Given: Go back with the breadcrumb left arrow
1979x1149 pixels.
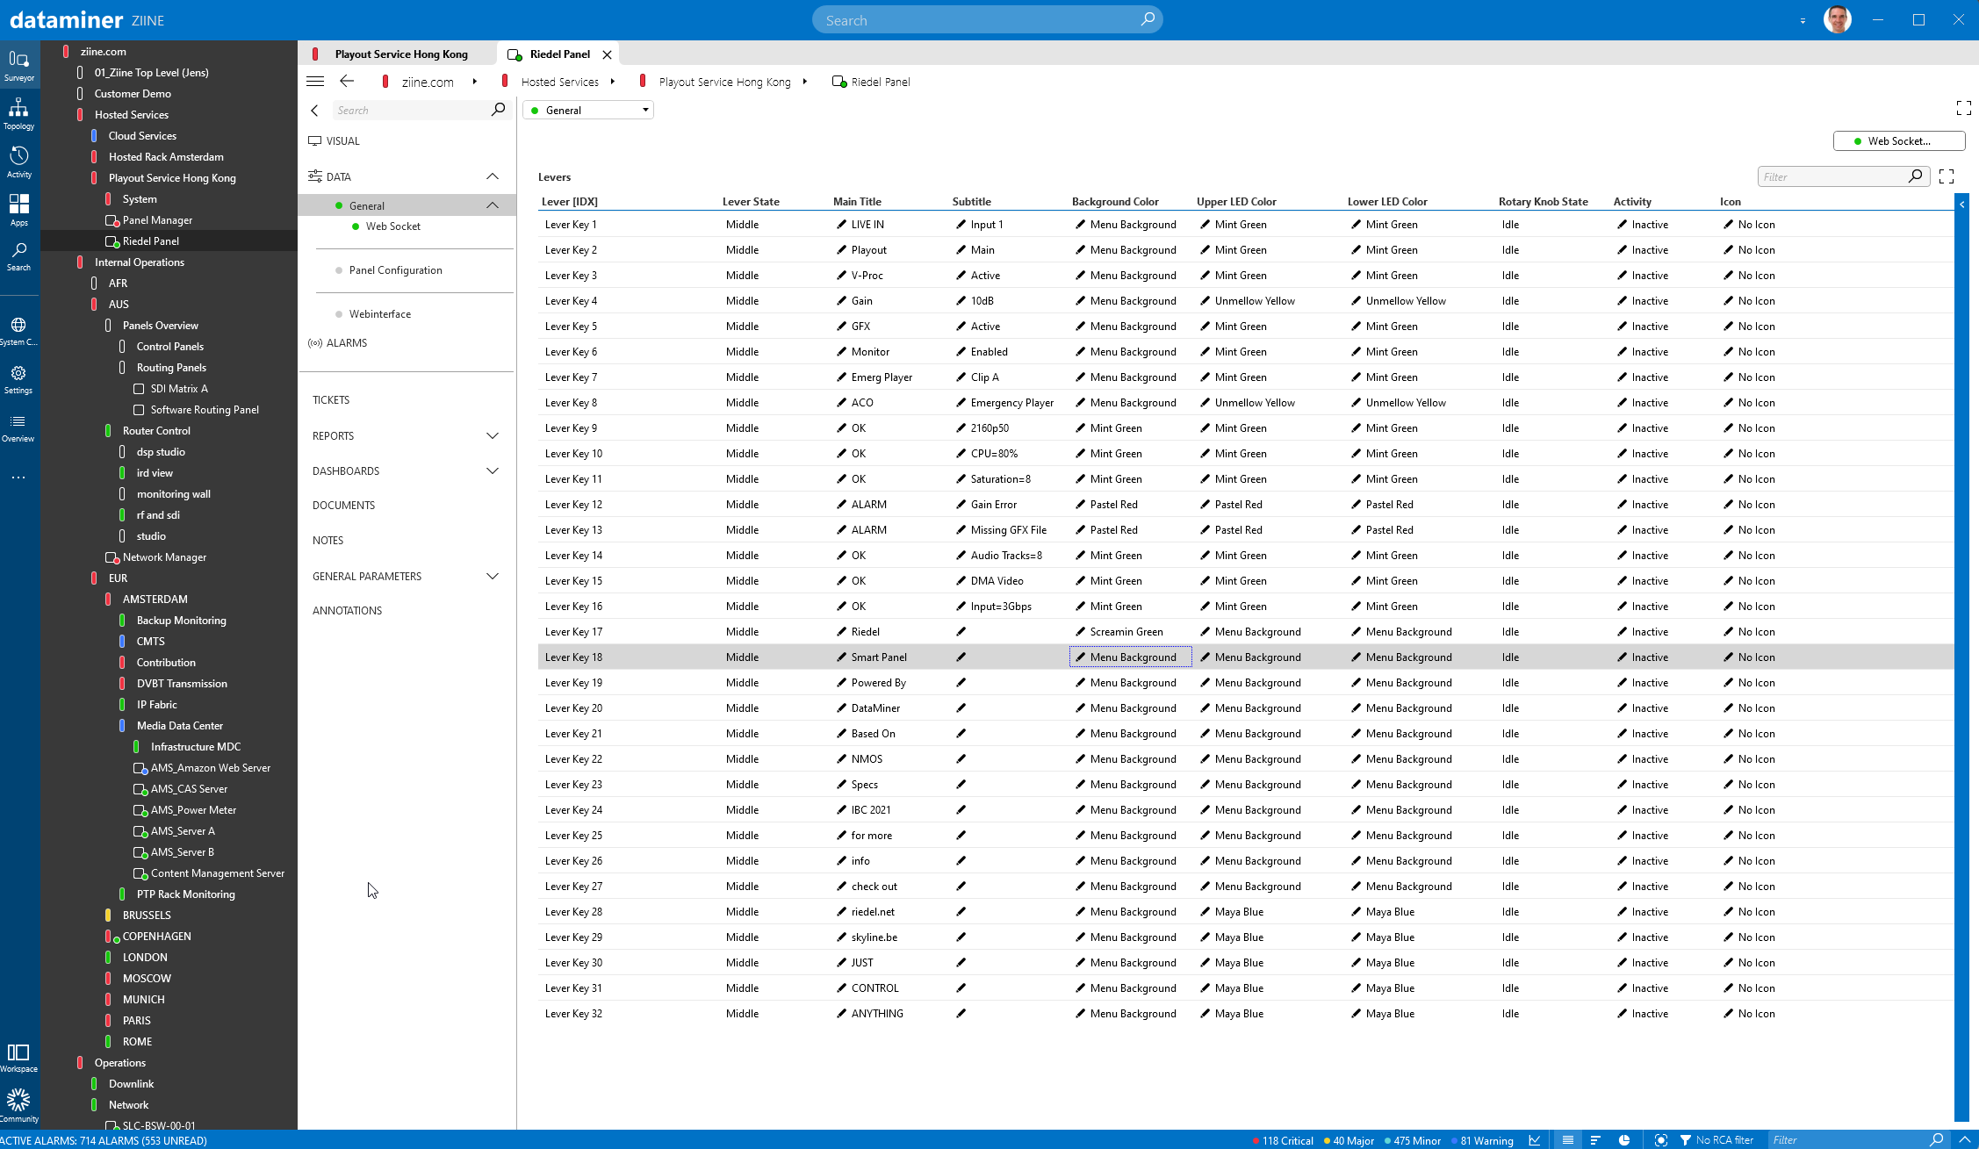Looking at the screenshot, I should pos(347,82).
